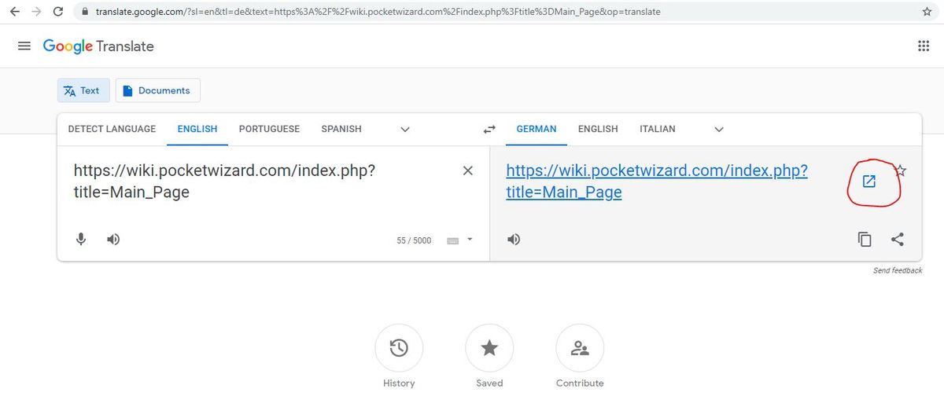The image size is (944, 418).
Task: Click the Google Translate logo
Action: point(98,46)
